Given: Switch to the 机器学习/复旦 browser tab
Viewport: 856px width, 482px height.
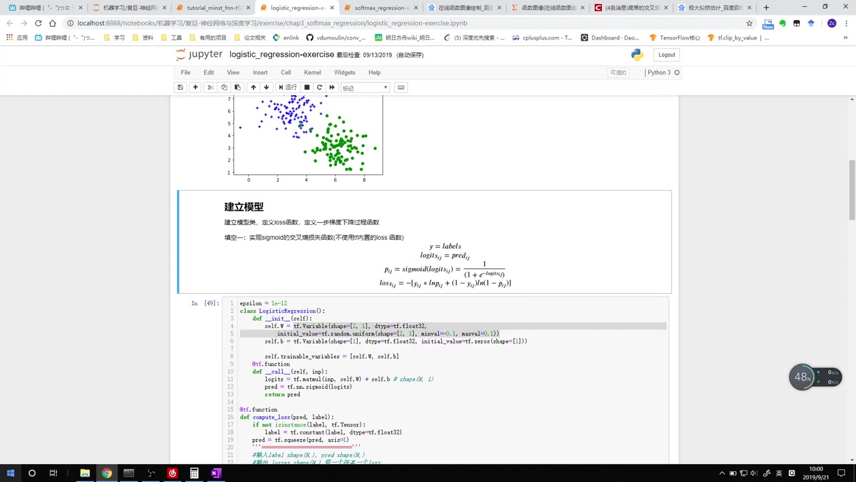Looking at the screenshot, I should point(130,7).
